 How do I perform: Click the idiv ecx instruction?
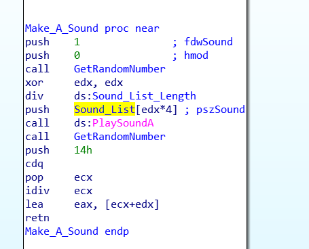(x=59, y=191)
